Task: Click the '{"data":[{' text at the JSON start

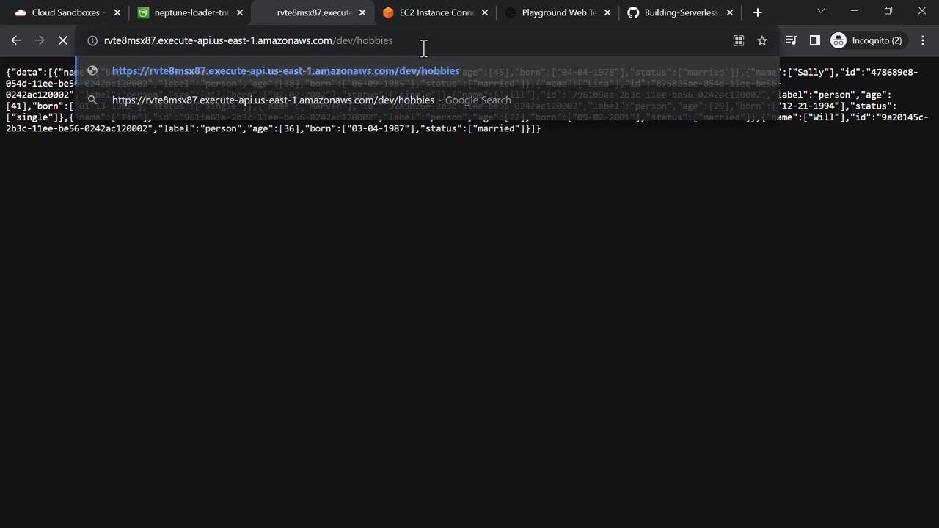Action: 32,73
